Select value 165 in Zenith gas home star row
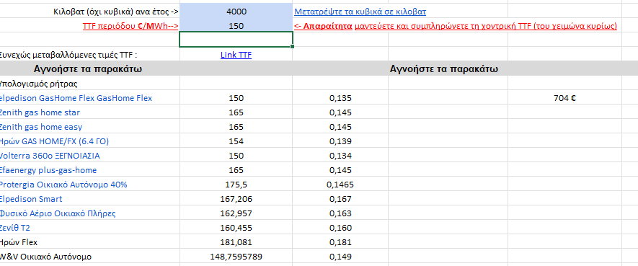Image resolution: width=638 pixels, height=266 pixels. tap(236, 112)
